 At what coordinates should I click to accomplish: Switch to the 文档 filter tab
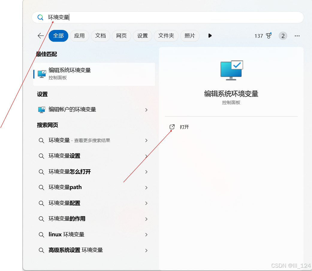tap(100, 36)
